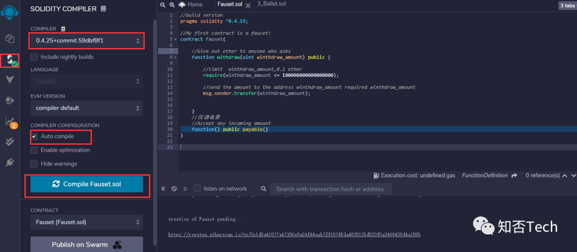This screenshot has height=252, width=577.
Task: Expand the EVM Version compiler default dropdown
Action: pyautogui.click(x=87, y=108)
